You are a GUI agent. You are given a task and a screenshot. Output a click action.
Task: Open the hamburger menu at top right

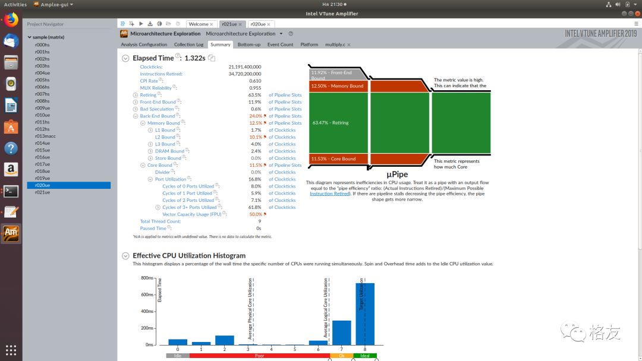click(636, 24)
